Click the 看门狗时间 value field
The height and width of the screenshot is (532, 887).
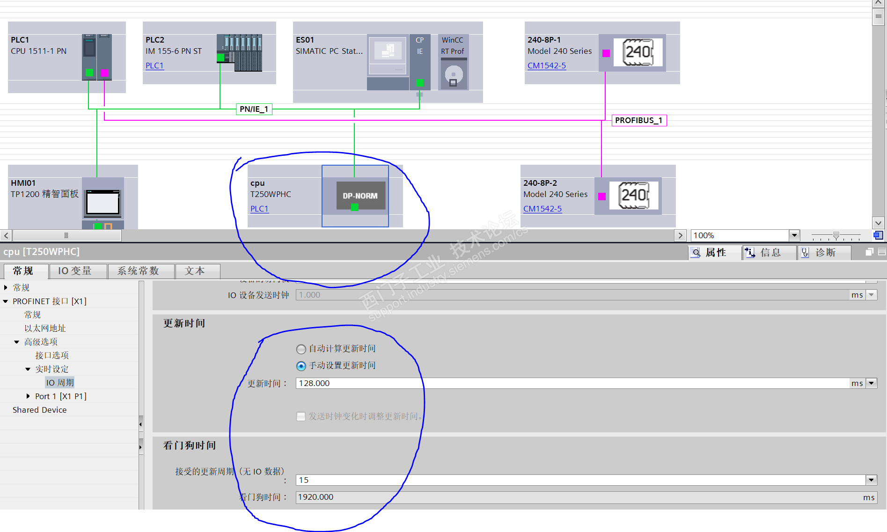click(586, 497)
